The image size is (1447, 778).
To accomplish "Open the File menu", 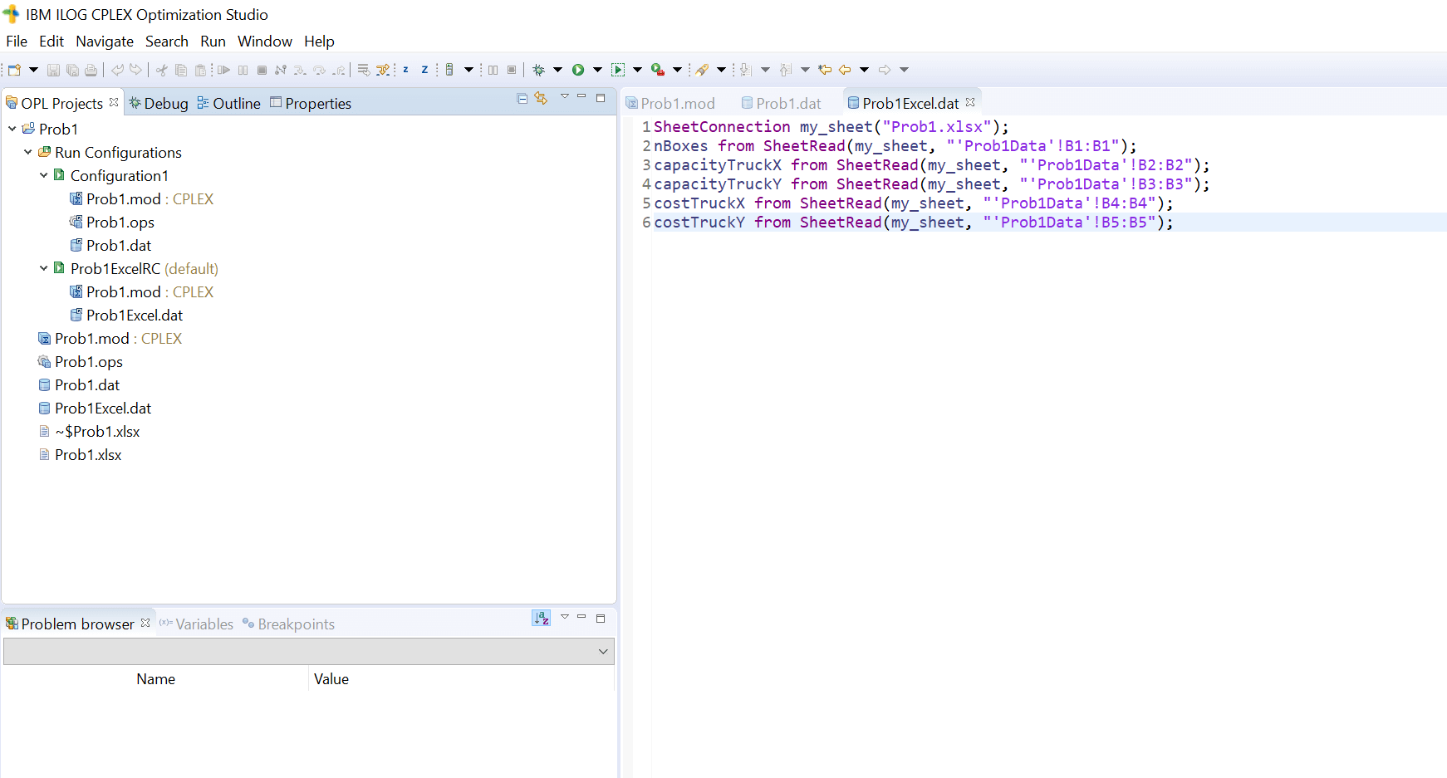I will click(17, 41).
